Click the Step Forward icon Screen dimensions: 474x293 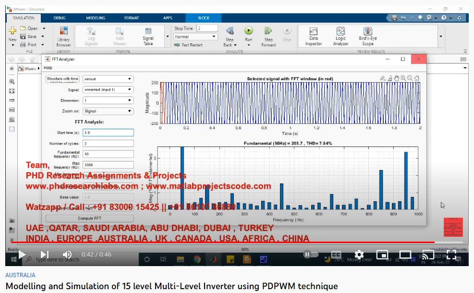coord(268,32)
